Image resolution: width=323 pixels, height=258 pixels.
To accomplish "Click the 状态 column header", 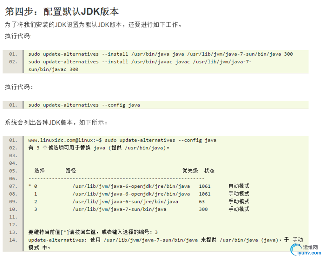I will coord(209,171).
